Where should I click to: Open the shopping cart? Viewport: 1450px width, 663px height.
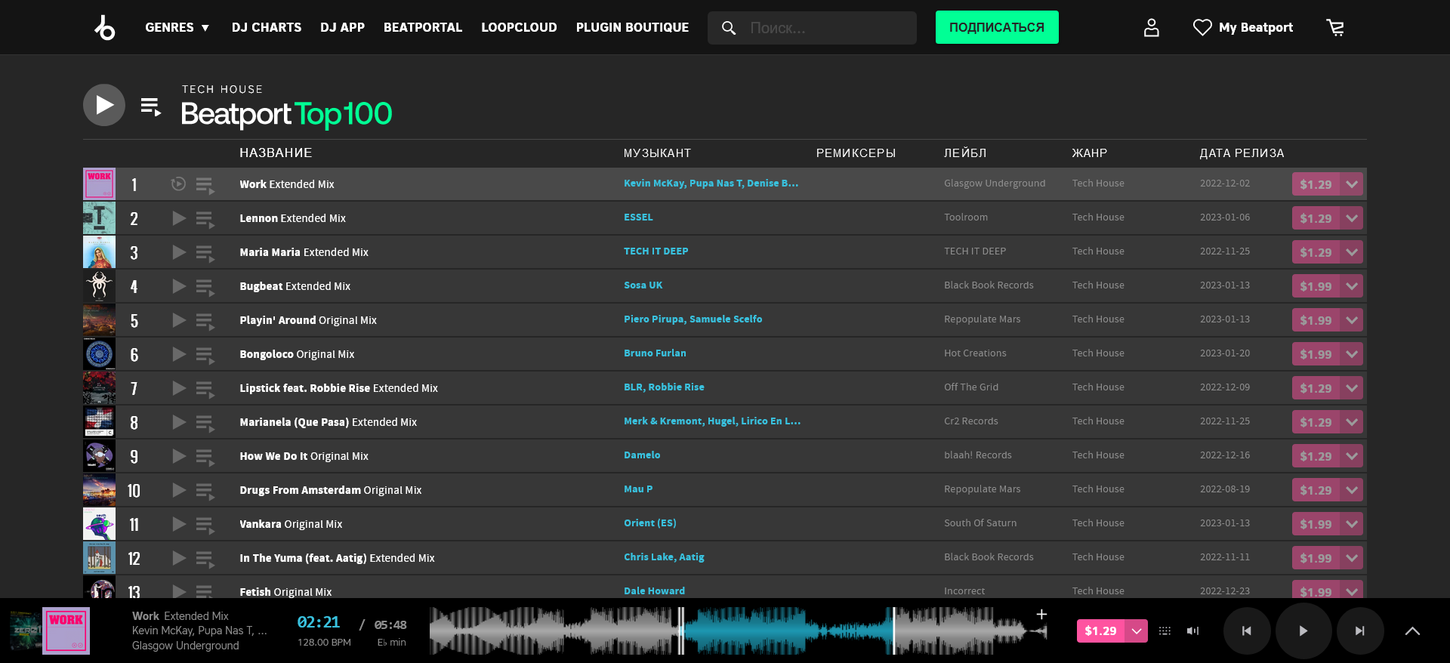(x=1335, y=27)
